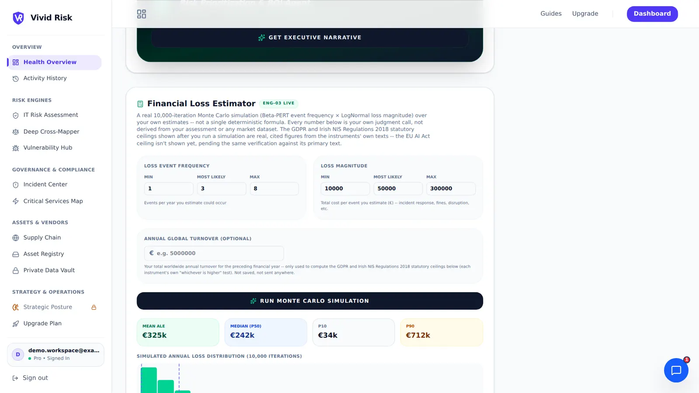Click the P10 €34k card
This screenshot has height=393, width=699.
click(x=353, y=332)
